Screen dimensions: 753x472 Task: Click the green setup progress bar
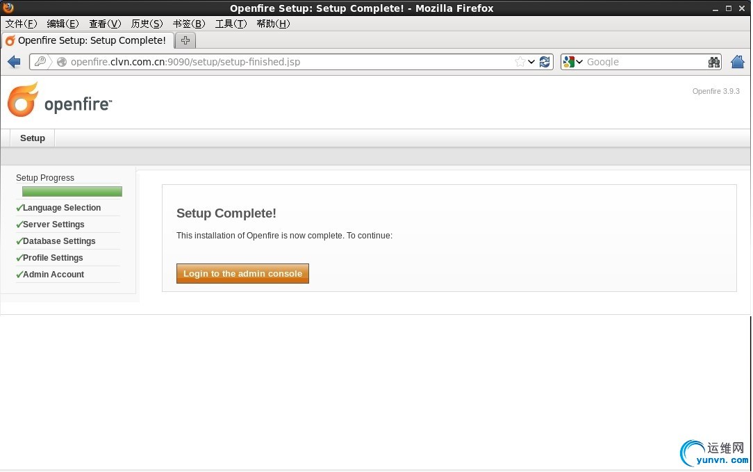pyautogui.click(x=72, y=191)
